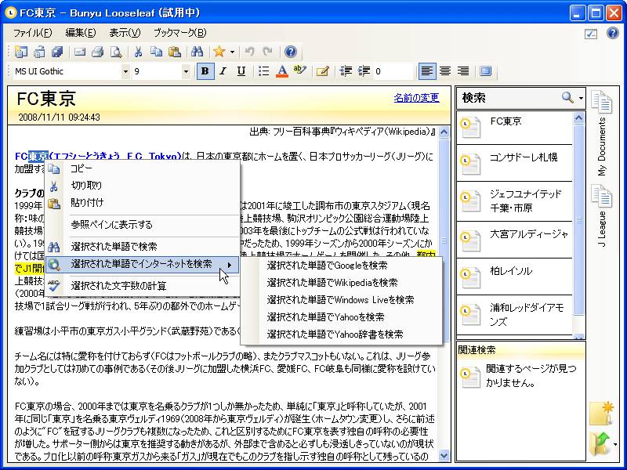Select 参照ペインに表示する in context menu
This screenshot has width=627, height=470.
143,225
